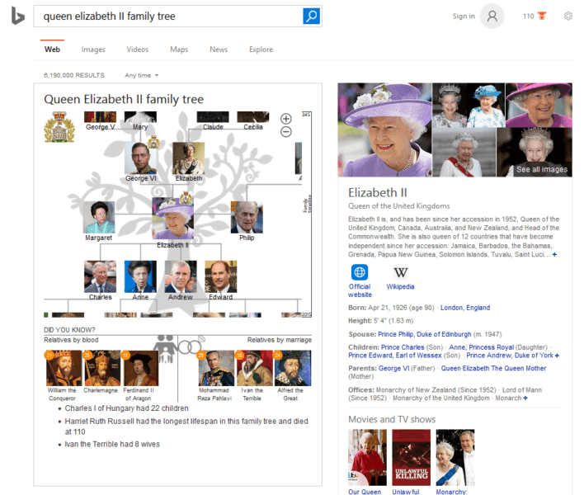The width and height of the screenshot is (584, 495).
Task: Click the Bing logo
Action: 17,16
